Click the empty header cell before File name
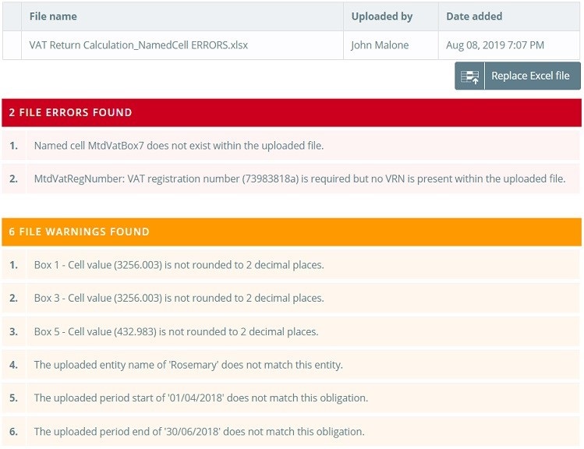Image resolution: width=584 pixels, height=449 pixels. click(12, 16)
